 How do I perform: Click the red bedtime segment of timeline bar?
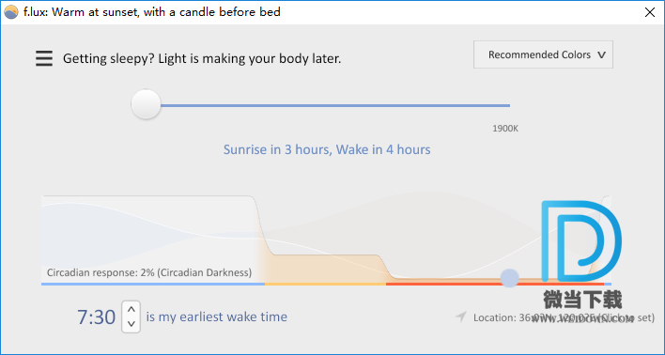tap(494, 284)
